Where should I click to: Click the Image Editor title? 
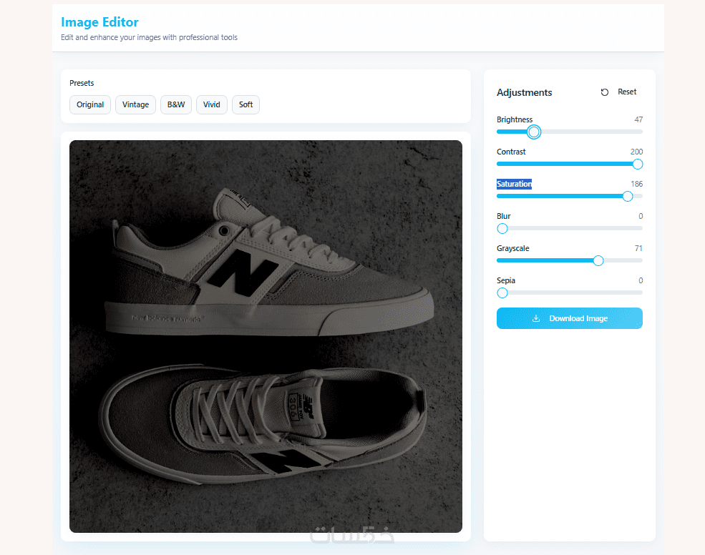coord(99,22)
